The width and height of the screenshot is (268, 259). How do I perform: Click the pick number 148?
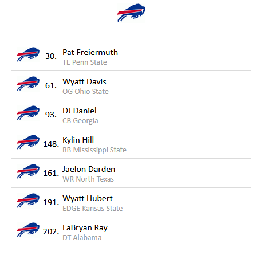[51, 144]
